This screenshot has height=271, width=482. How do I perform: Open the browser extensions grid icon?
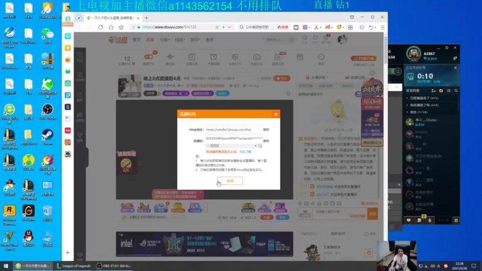click(350, 27)
